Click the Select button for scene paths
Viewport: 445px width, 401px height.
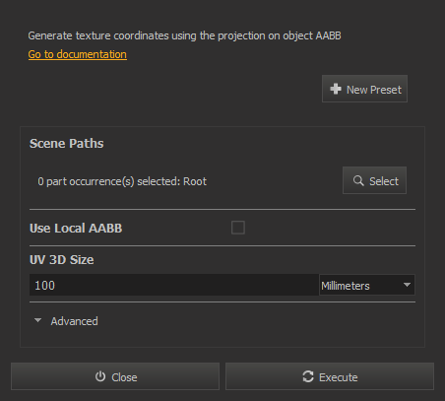coord(374,180)
